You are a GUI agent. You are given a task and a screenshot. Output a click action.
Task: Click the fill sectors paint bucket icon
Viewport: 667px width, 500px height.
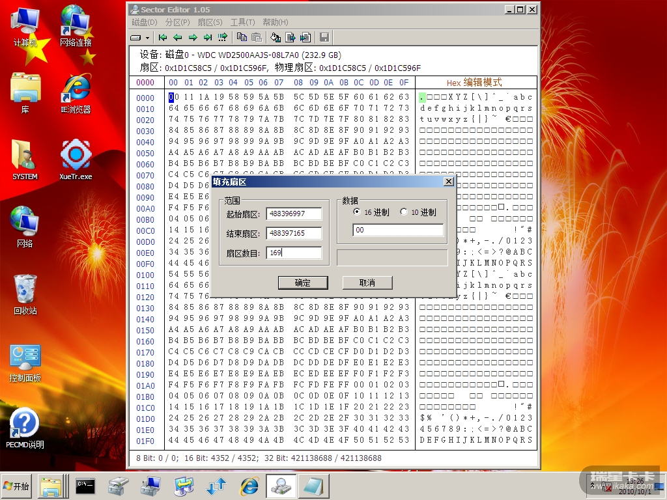point(276,37)
